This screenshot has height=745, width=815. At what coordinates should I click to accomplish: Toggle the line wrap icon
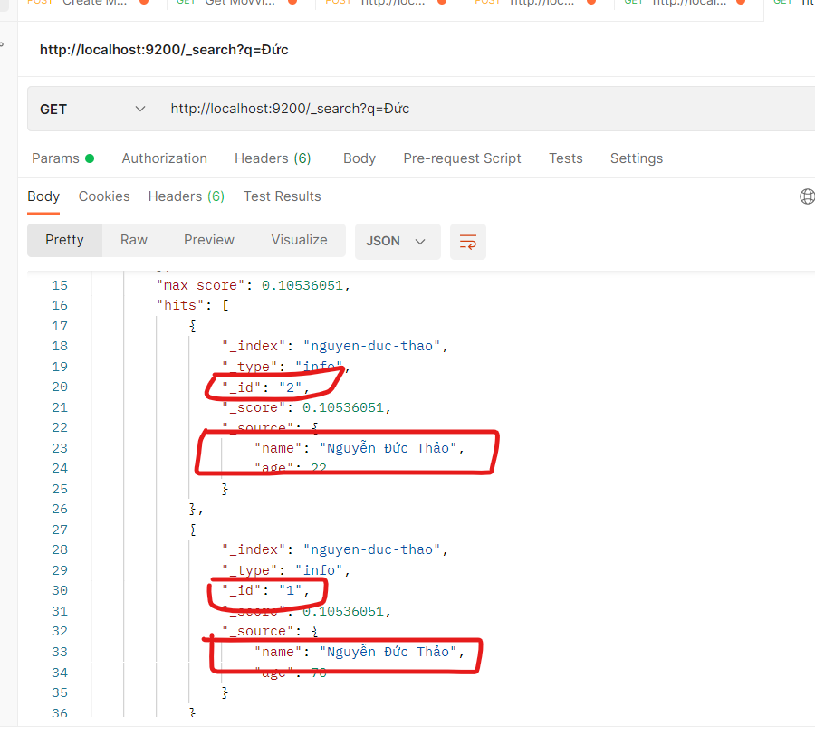(x=468, y=242)
